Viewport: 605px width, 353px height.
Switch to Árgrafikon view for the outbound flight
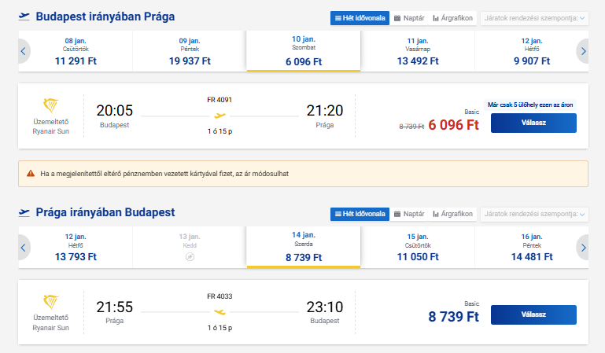pos(452,17)
